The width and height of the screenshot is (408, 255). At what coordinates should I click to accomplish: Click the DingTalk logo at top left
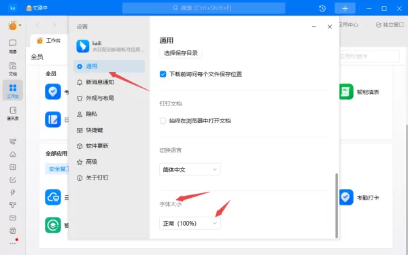(12, 8)
